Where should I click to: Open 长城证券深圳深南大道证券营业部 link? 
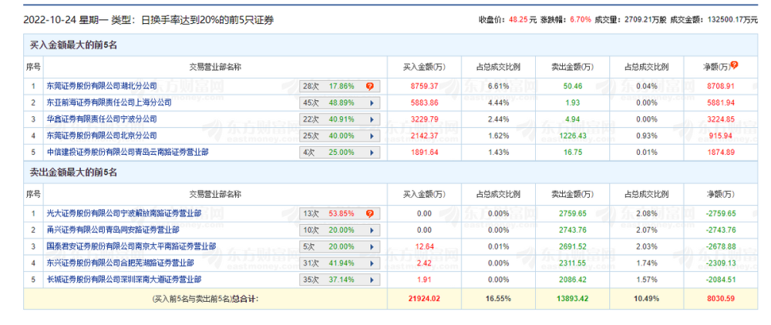click(124, 280)
